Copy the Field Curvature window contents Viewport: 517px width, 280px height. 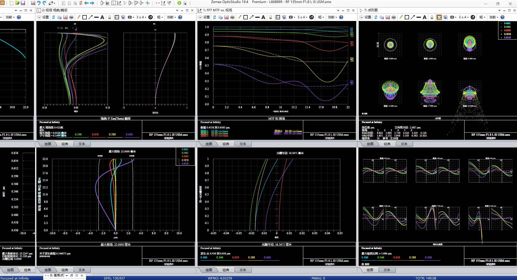click(60, 17)
